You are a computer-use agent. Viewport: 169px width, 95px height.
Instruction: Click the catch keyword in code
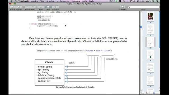34,24
